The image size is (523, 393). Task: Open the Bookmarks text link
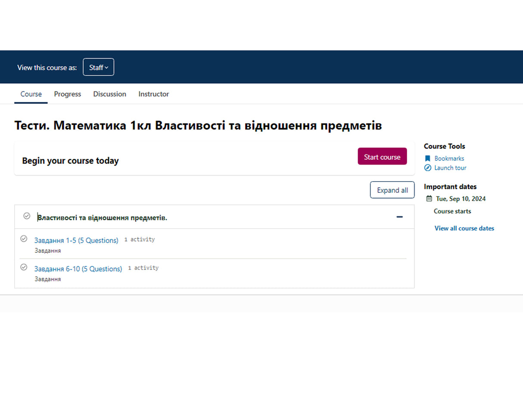(x=449, y=158)
